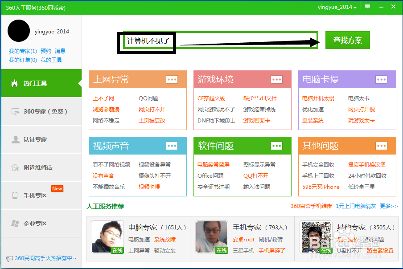Select the 手机专区 phone icon
This screenshot has width=403, height=269.
[x=16, y=196]
